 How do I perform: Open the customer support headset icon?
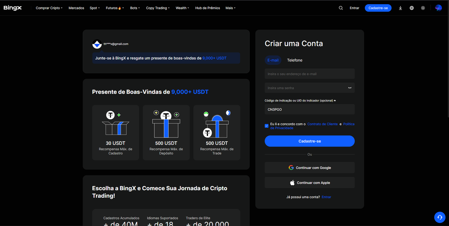point(440,217)
